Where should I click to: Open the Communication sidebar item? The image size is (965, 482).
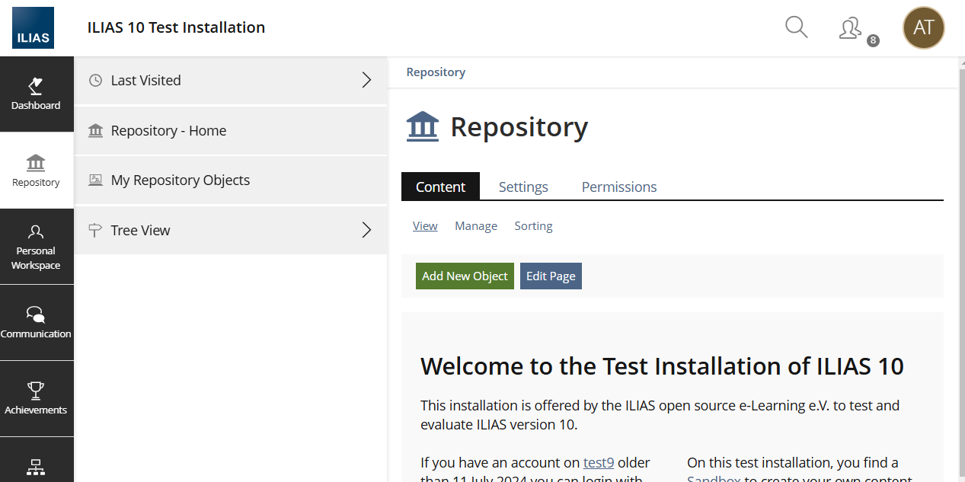tap(36, 323)
